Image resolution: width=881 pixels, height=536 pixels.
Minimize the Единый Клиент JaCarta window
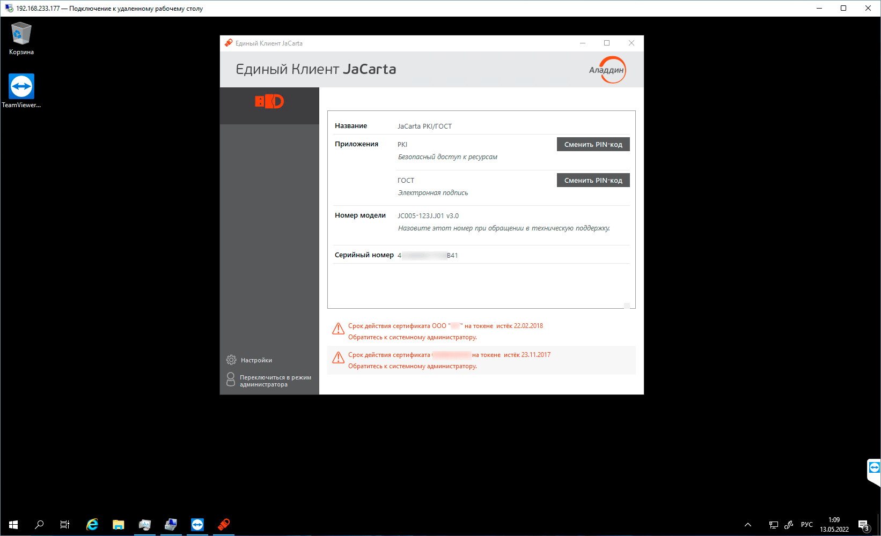[582, 43]
